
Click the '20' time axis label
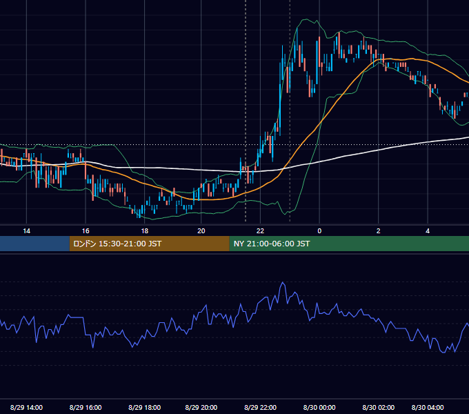(x=201, y=231)
